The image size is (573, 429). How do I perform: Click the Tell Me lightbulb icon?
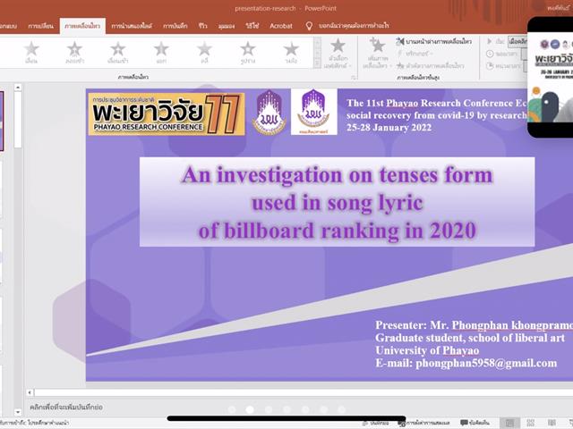[309, 26]
